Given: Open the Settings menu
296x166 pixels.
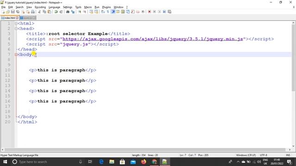Looking at the screenshot, I should [68, 7].
